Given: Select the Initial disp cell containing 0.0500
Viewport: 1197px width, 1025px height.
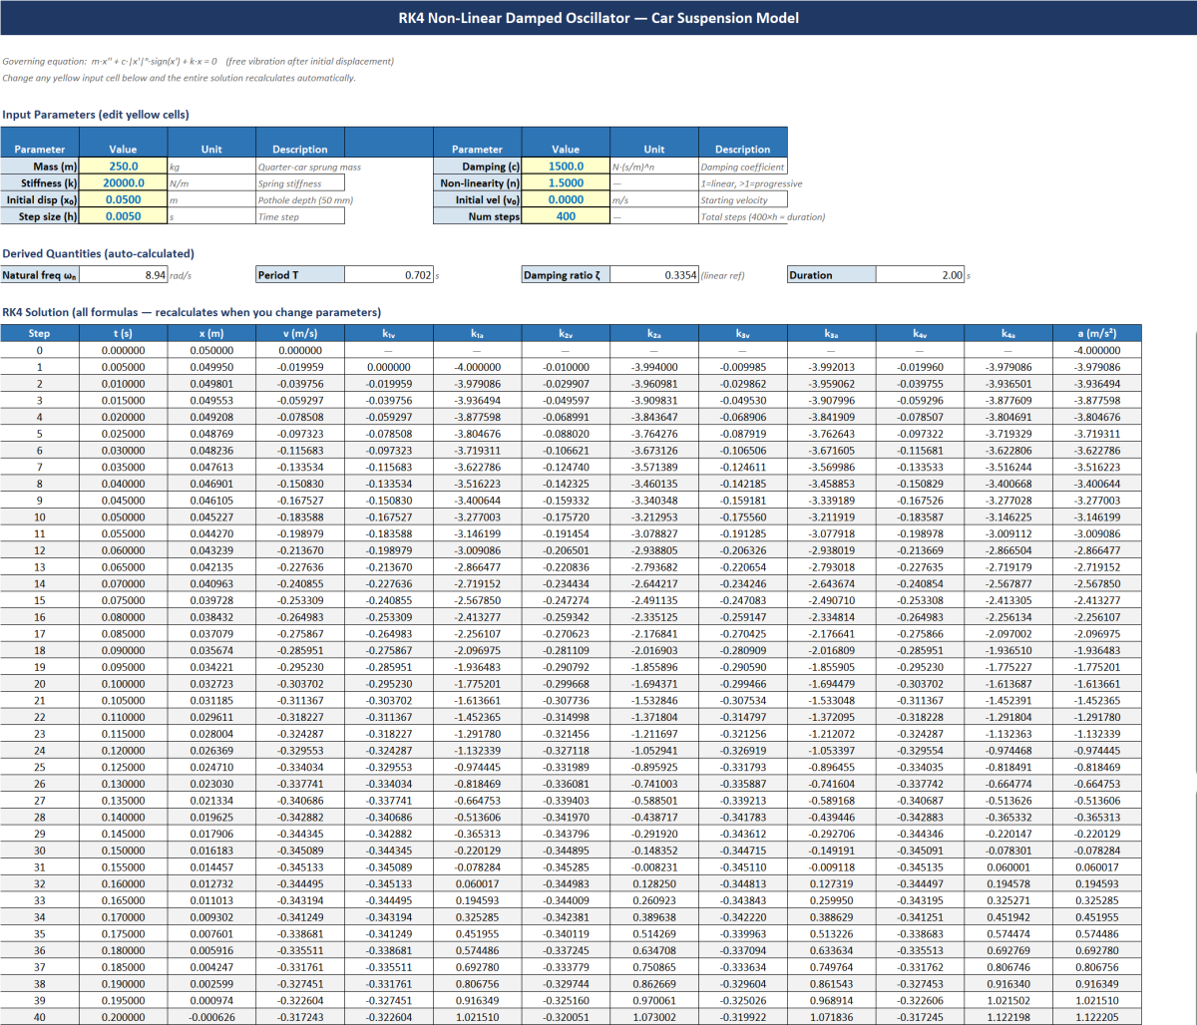Looking at the screenshot, I should (123, 199).
